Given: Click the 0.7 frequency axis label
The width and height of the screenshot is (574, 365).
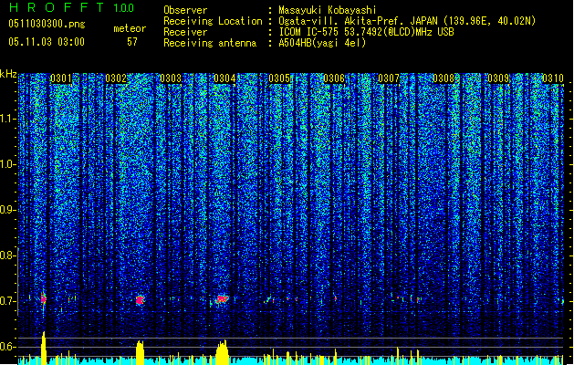Looking at the screenshot, I should 8,301.
